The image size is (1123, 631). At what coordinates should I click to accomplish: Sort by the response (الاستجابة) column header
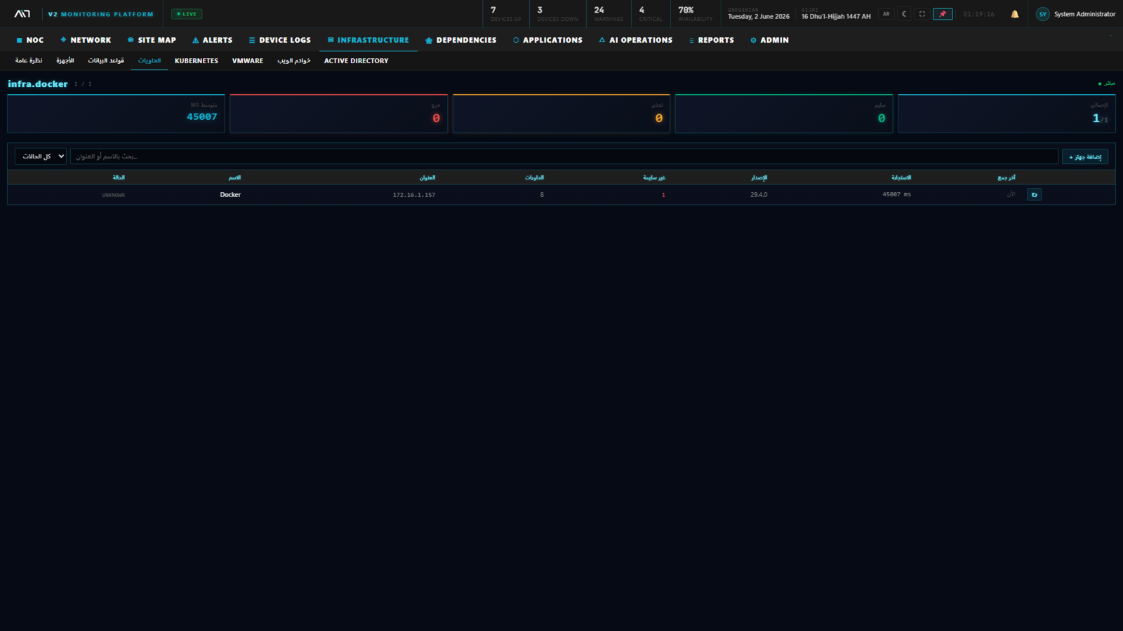coord(901,177)
